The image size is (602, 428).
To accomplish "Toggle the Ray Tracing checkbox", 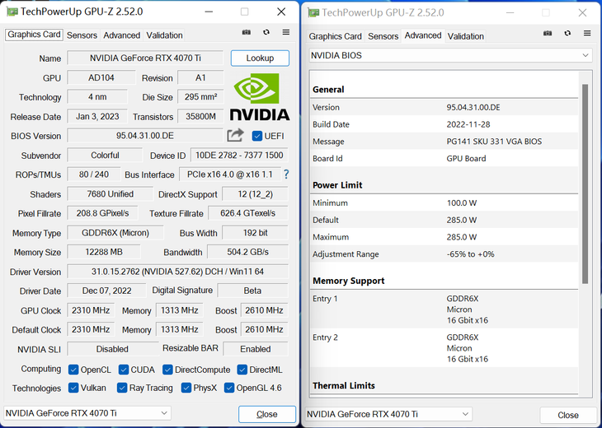I will pos(122,388).
